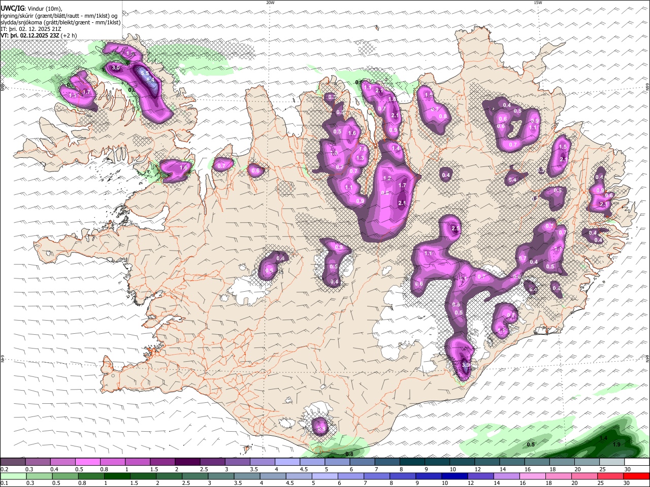
Task: Click the 1.2 precipitation value in the large northern band
Action: click(387, 178)
